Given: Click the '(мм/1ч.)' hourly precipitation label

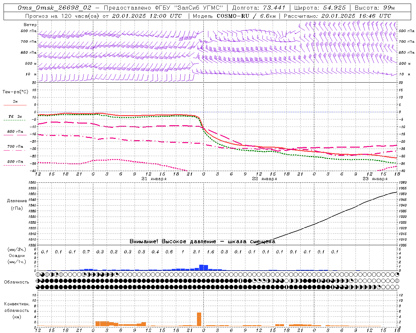Looking at the screenshot, I should [x=17, y=262].
